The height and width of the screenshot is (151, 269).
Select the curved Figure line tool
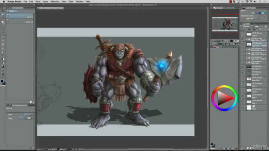coord(3,70)
